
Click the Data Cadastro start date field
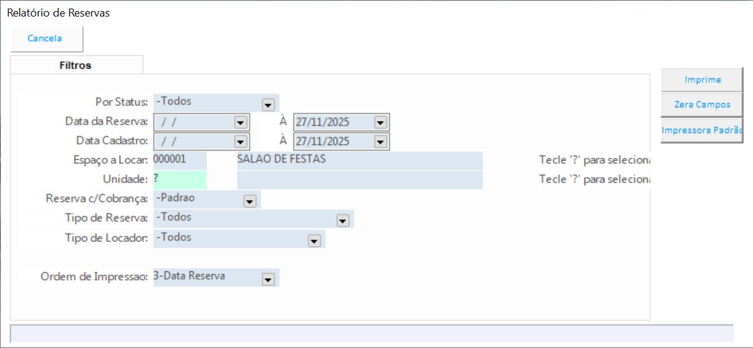coord(193,142)
